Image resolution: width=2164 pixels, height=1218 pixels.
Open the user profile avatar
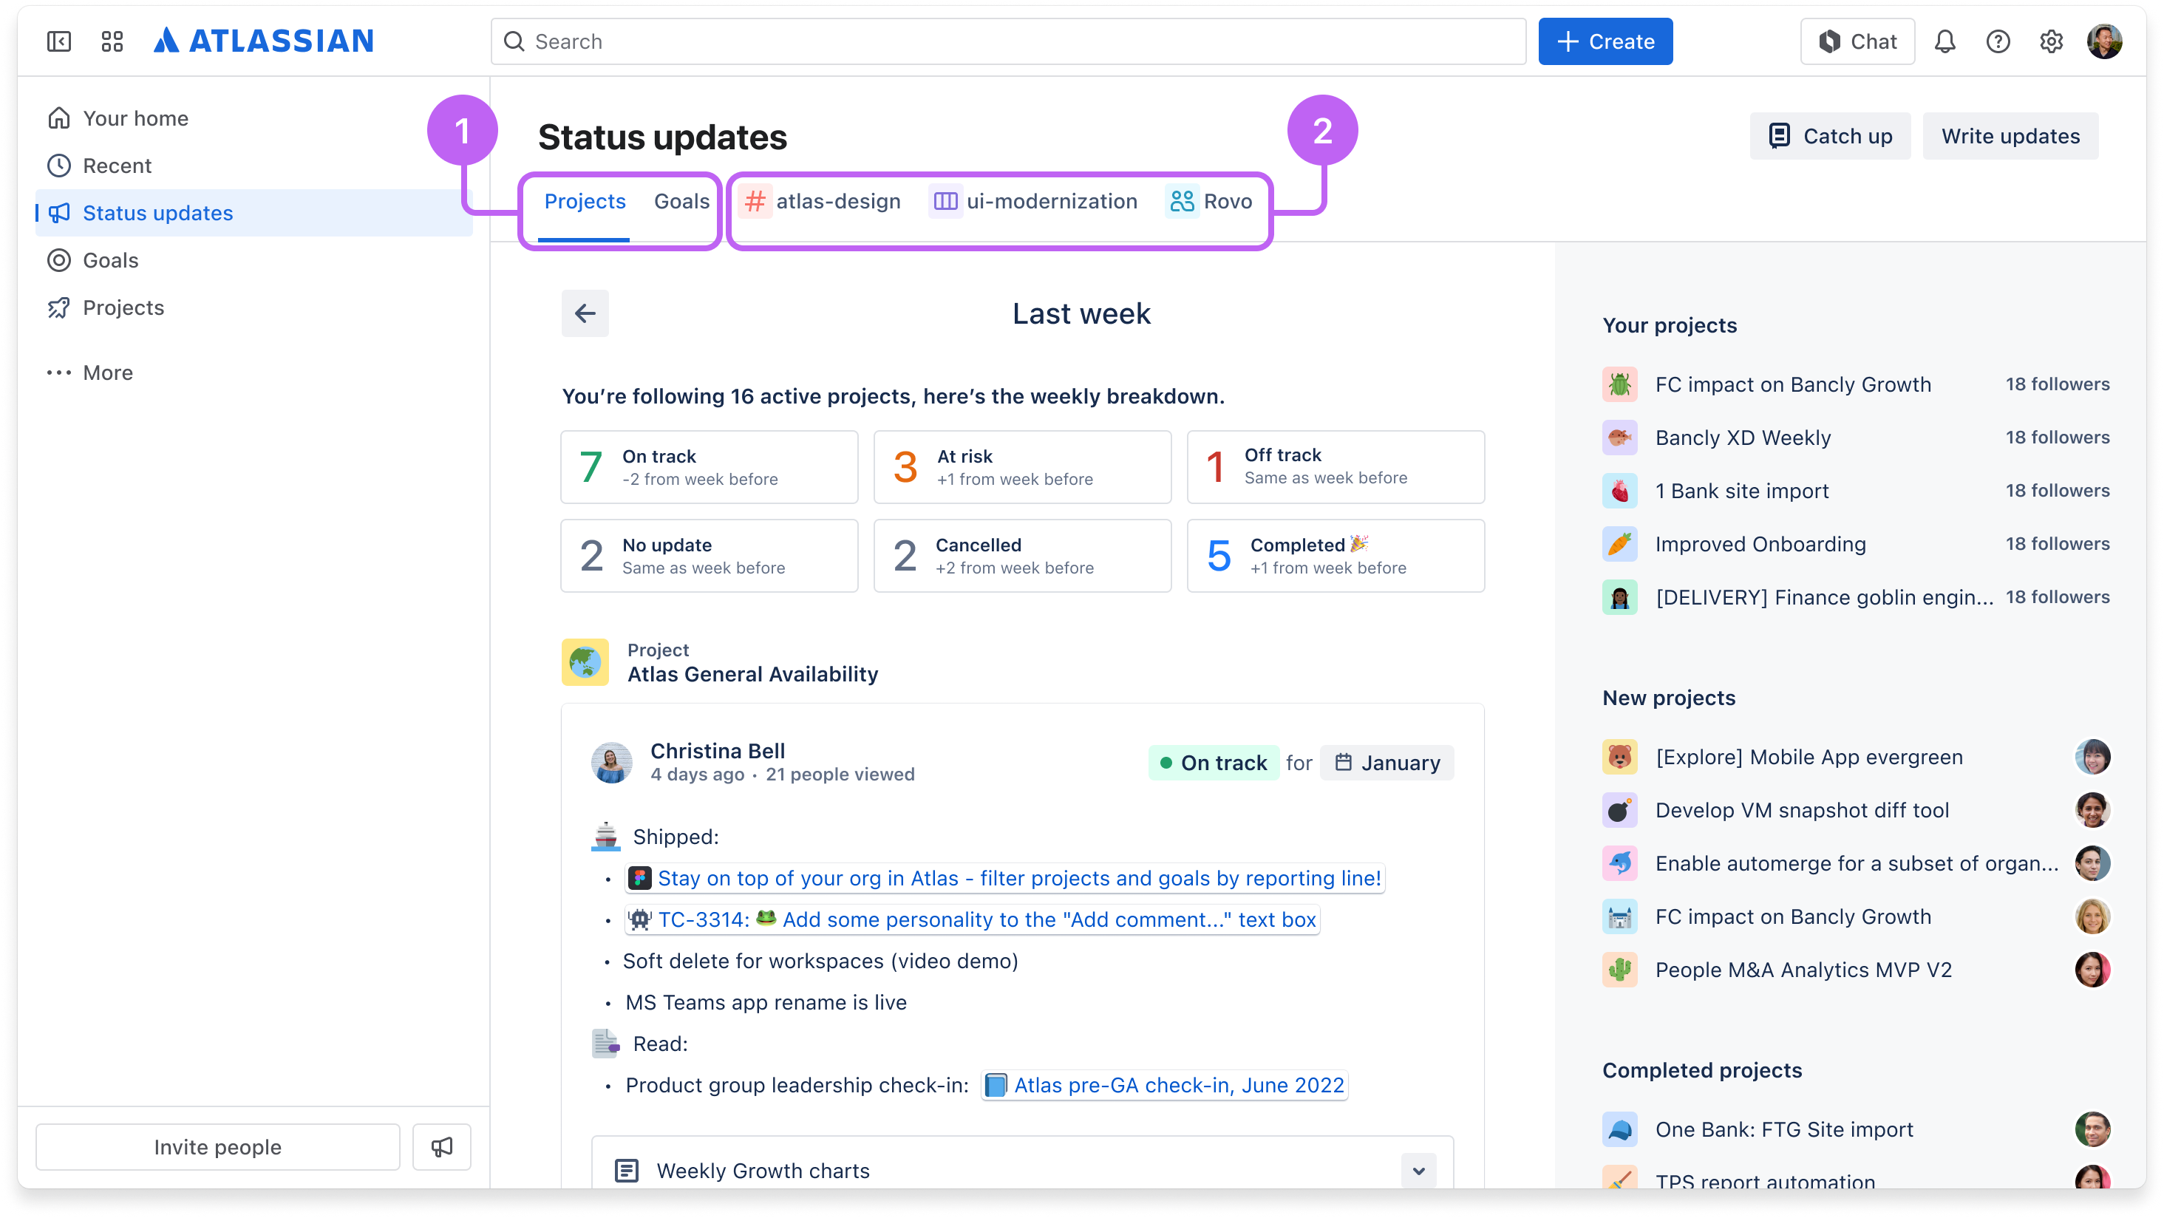[x=2104, y=41]
